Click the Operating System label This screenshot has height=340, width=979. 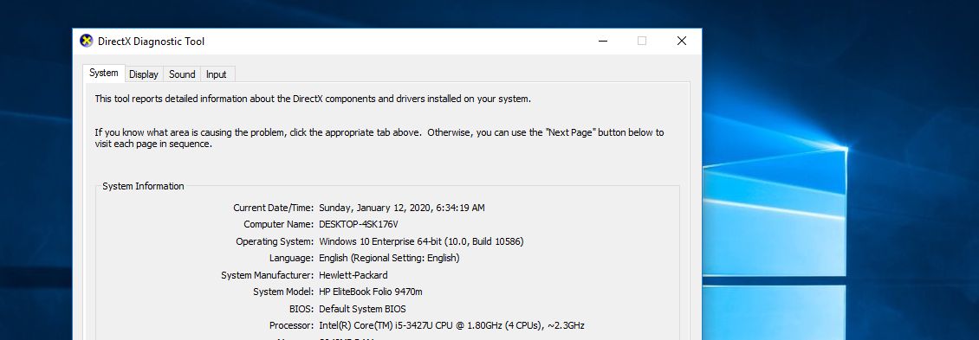pos(275,241)
